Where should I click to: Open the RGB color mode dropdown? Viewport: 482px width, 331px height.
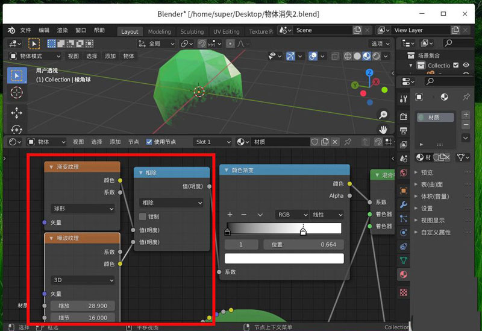292,215
